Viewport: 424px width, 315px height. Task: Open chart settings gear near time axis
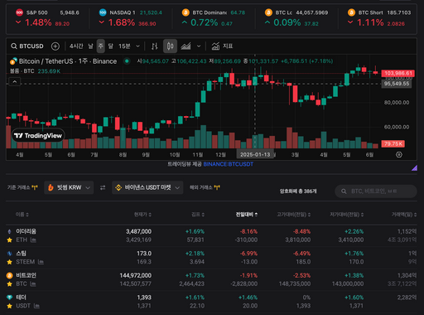coord(399,155)
